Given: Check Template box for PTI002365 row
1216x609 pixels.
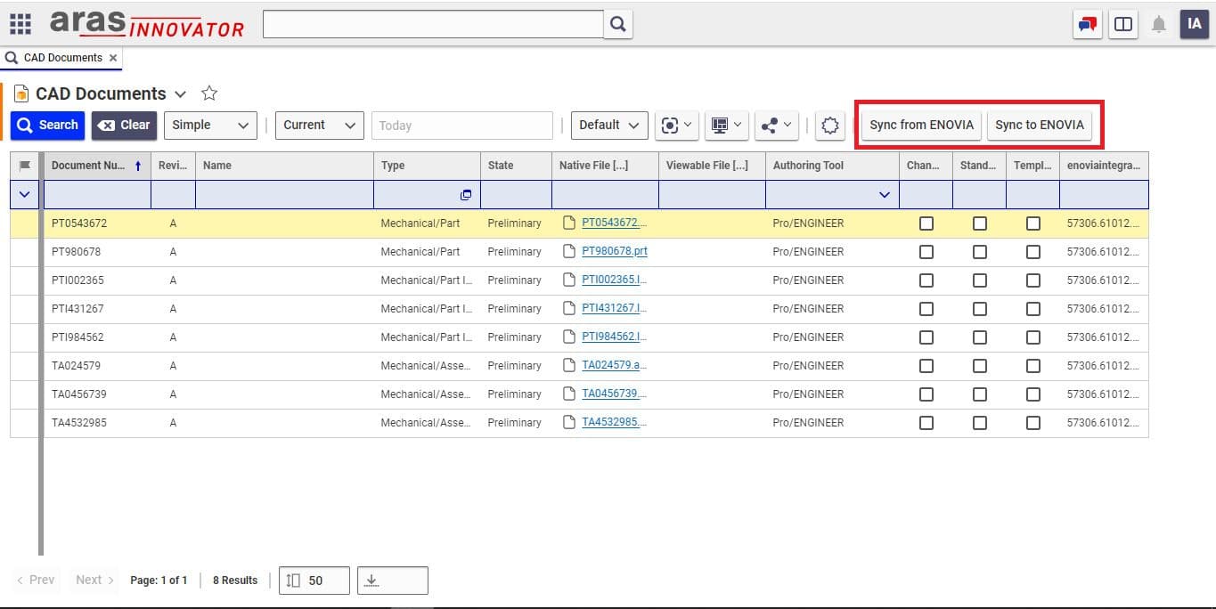Looking at the screenshot, I should pyautogui.click(x=1033, y=280).
